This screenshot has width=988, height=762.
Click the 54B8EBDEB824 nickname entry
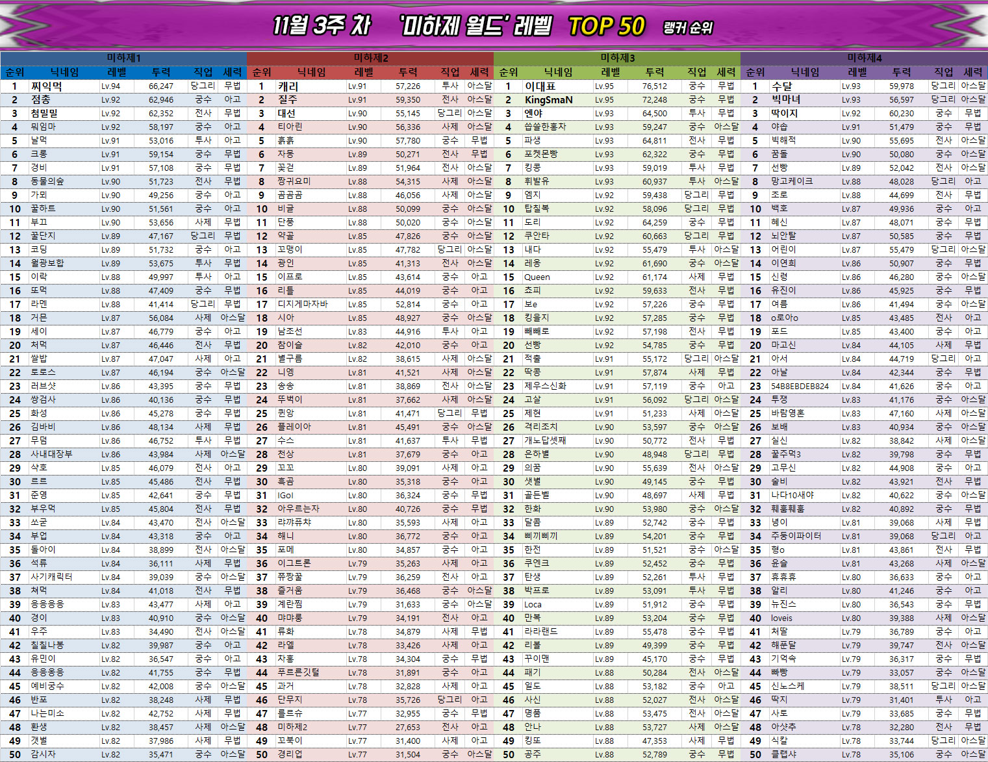pos(800,387)
